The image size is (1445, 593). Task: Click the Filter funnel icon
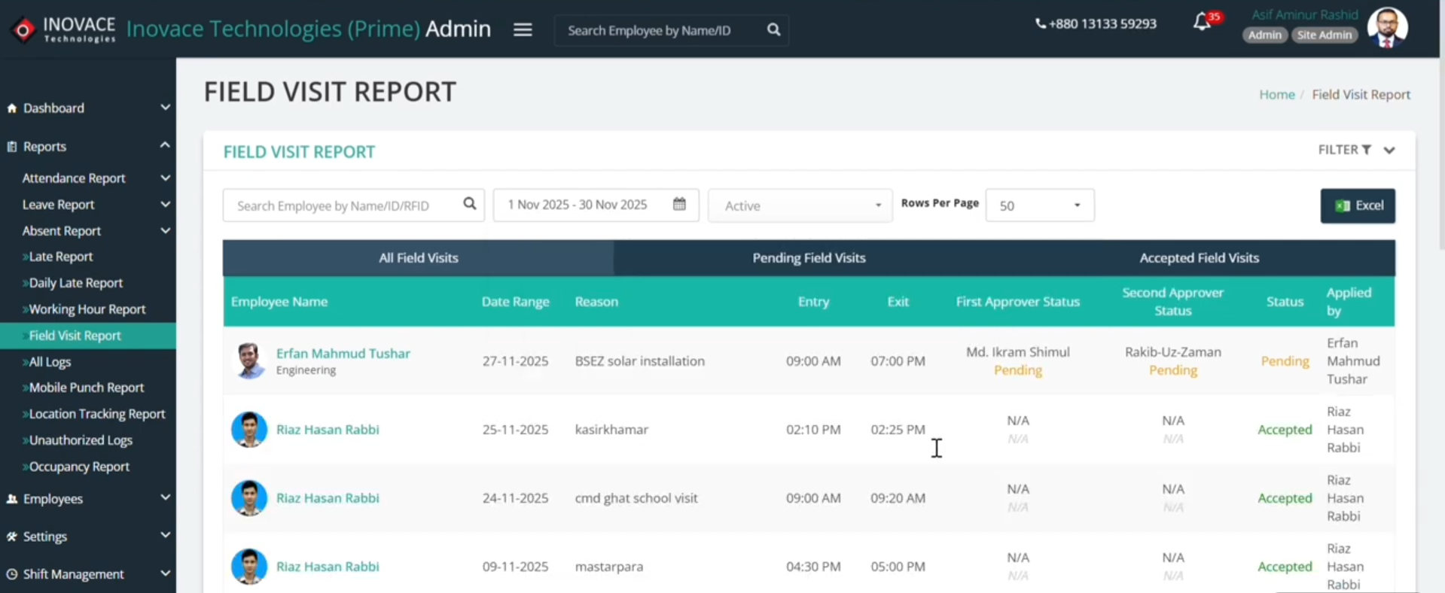(x=1367, y=150)
